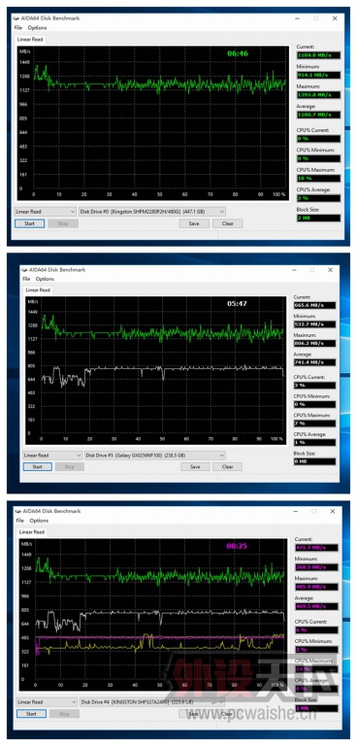
Task: Click Stop button in Galaxy GX0256 window
Action: [70, 466]
